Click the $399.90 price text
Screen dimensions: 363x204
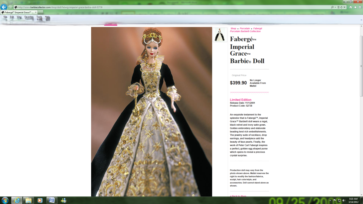(x=238, y=83)
